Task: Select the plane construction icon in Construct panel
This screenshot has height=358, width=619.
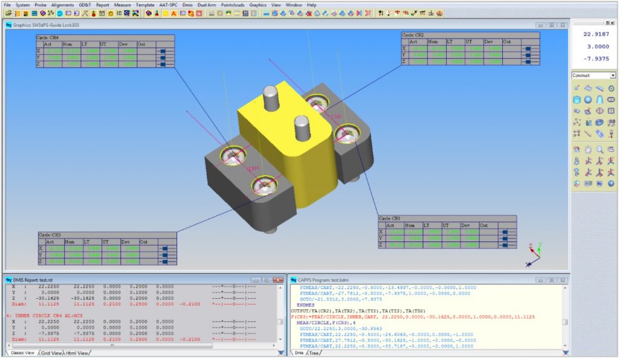Action: click(x=587, y=87)
